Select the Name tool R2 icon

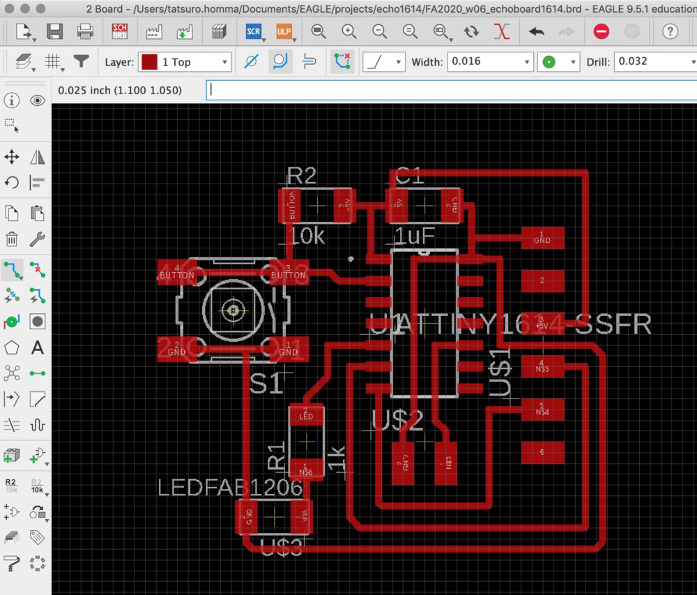point(11,485)
